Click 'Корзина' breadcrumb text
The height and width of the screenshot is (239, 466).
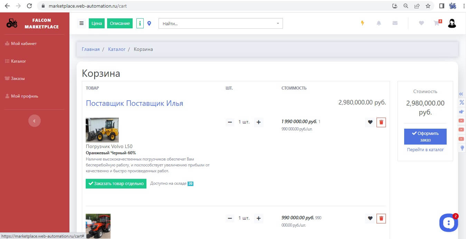[x=143, y=49]
